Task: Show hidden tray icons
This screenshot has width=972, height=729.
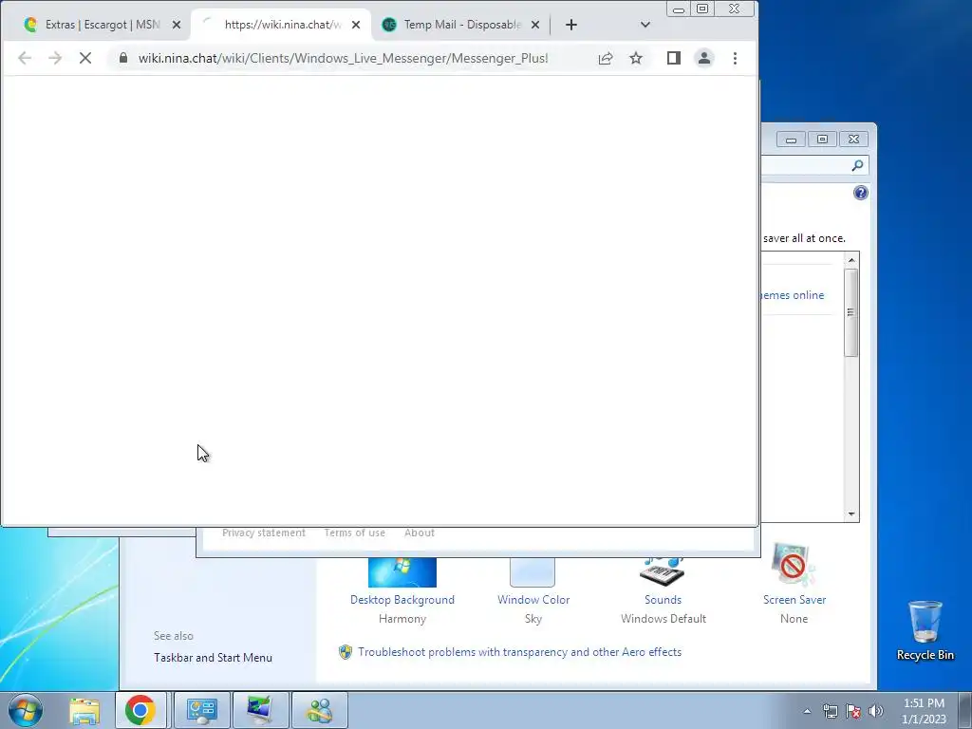Action: tap(807, 711)
